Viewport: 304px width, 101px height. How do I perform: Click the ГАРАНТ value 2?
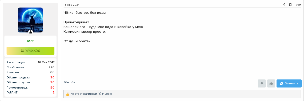coord(54,92)
